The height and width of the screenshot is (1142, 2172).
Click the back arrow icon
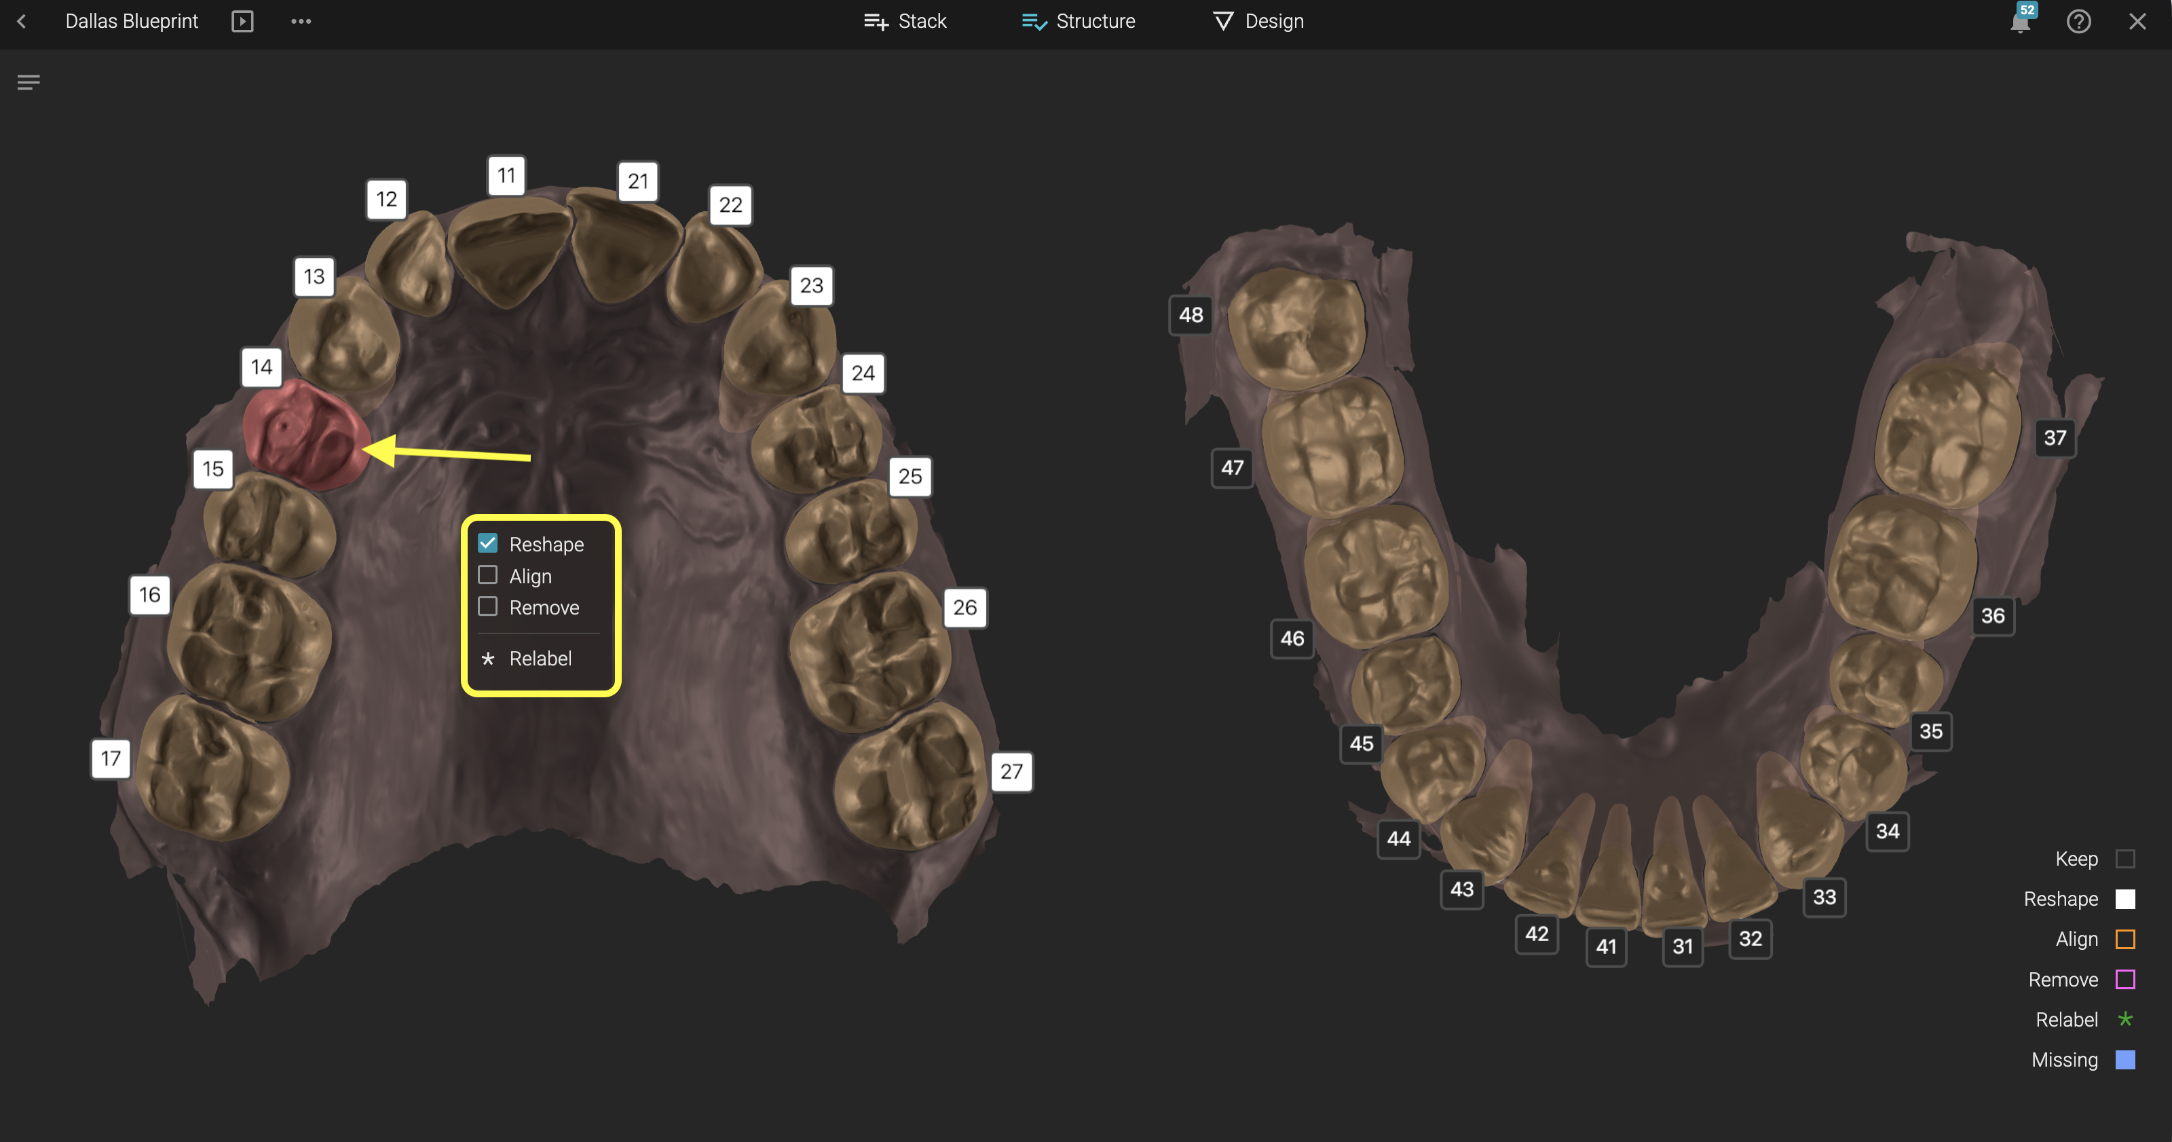22,21
